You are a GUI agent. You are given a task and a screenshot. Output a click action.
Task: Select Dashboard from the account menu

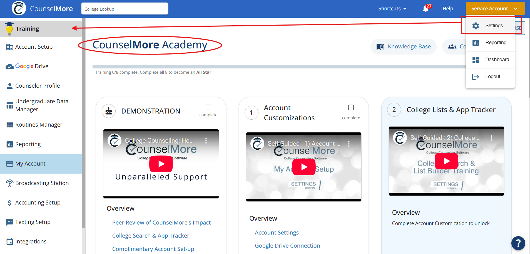click(497, 60)
